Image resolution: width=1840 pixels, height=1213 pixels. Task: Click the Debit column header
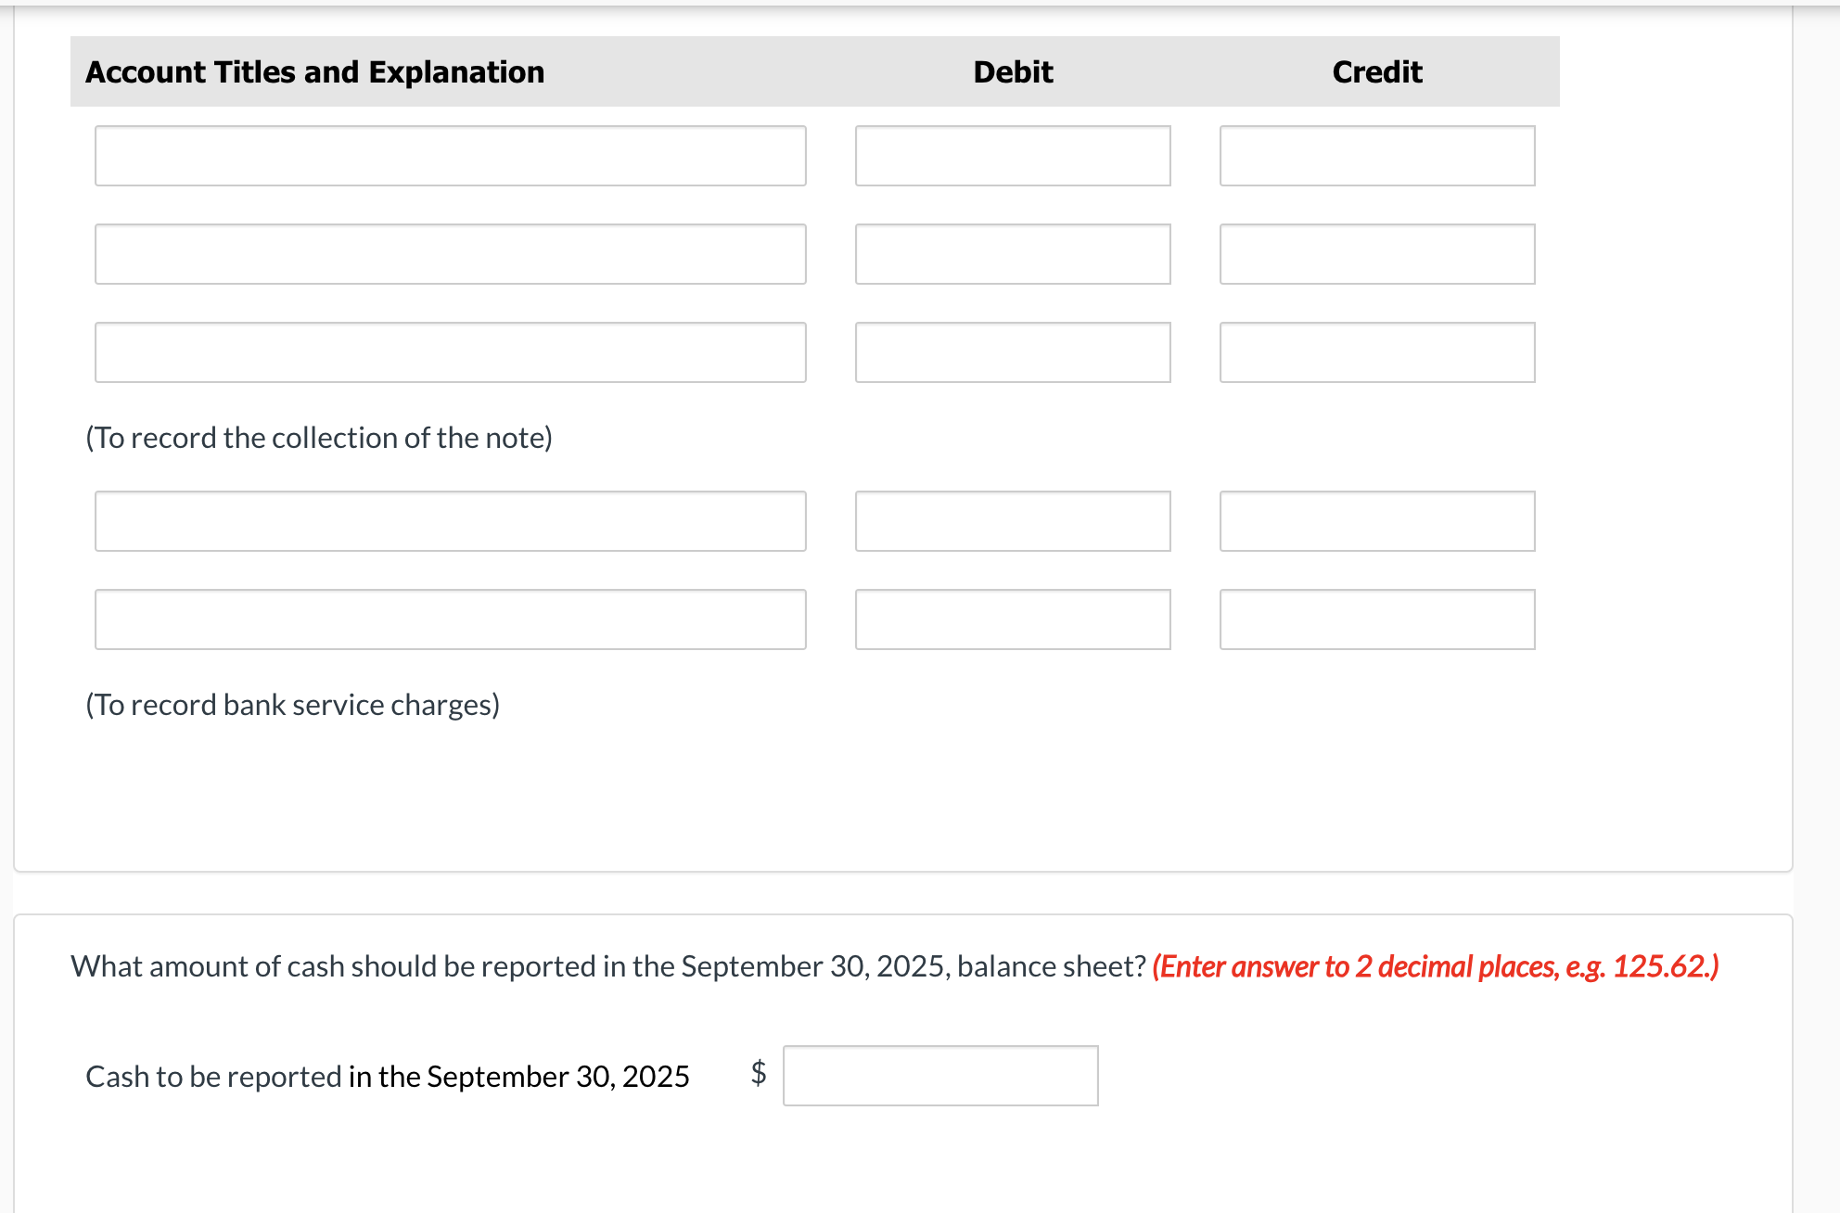tap(1012, 71)
